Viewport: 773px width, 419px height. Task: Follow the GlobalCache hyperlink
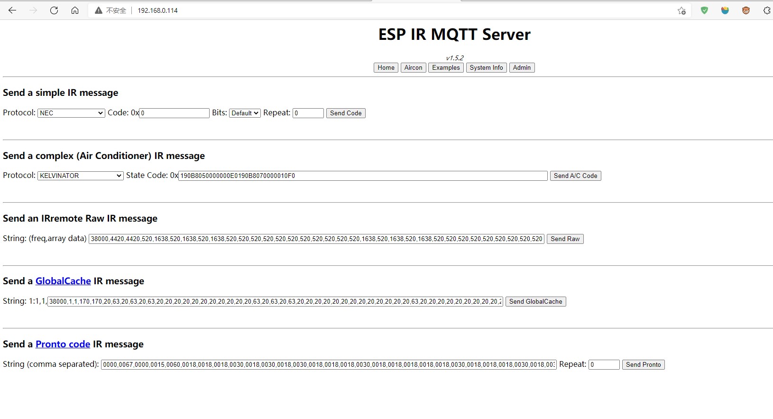click(63, 281)
